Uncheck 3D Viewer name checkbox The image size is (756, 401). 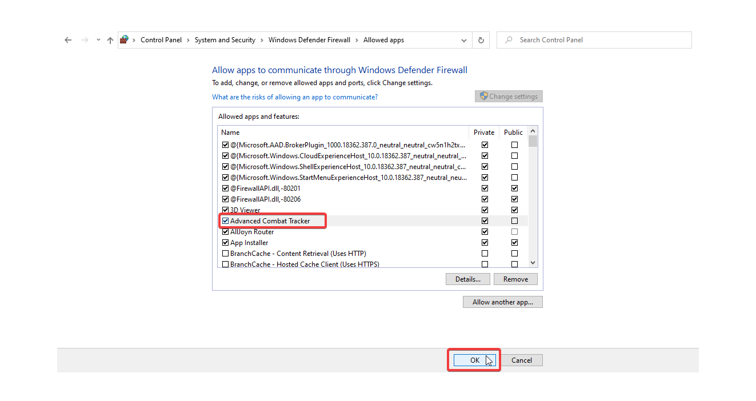click(225, 210)
